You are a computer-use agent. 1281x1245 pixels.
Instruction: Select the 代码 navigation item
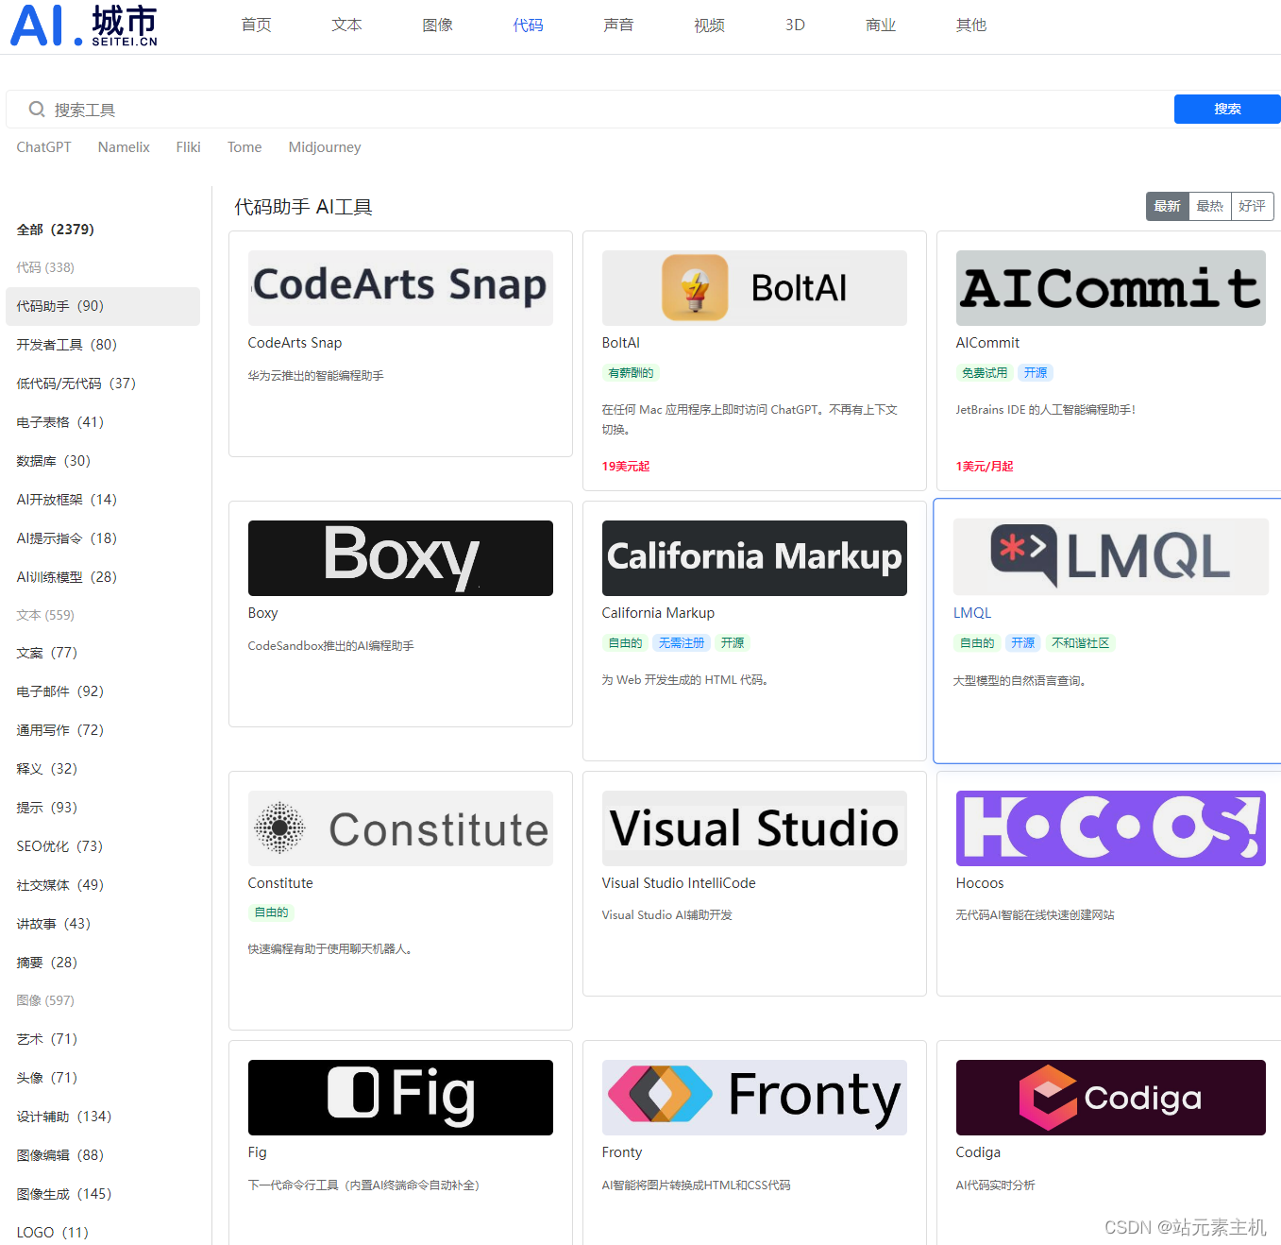528,26
